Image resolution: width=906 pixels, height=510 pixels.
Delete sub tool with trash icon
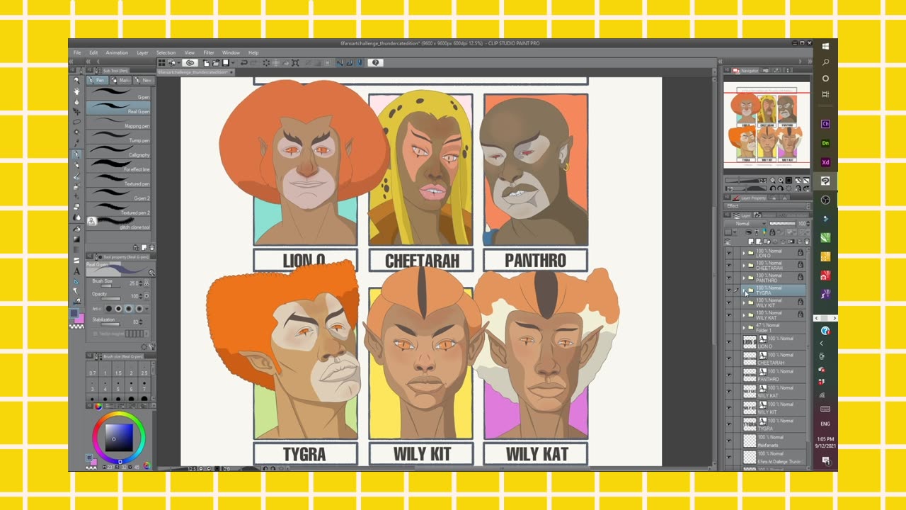(152, 247)
